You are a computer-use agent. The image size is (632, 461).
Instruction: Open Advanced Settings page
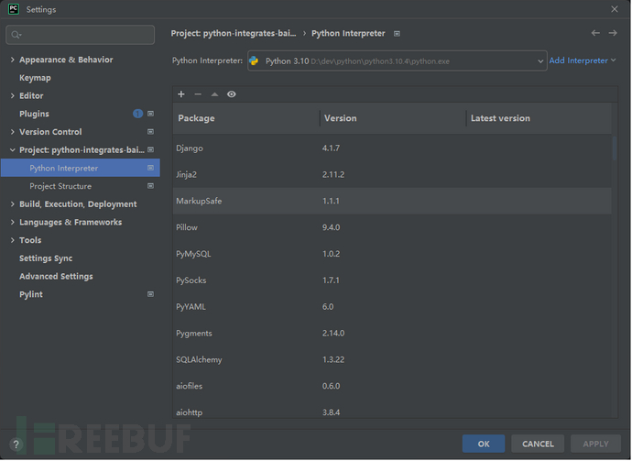pos(56,276)
